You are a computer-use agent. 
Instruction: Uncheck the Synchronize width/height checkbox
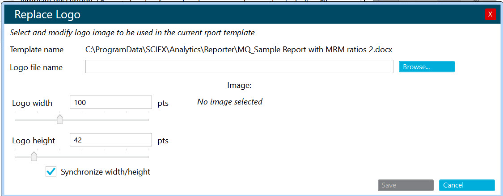pyautogui.click(x=51, y=171)
